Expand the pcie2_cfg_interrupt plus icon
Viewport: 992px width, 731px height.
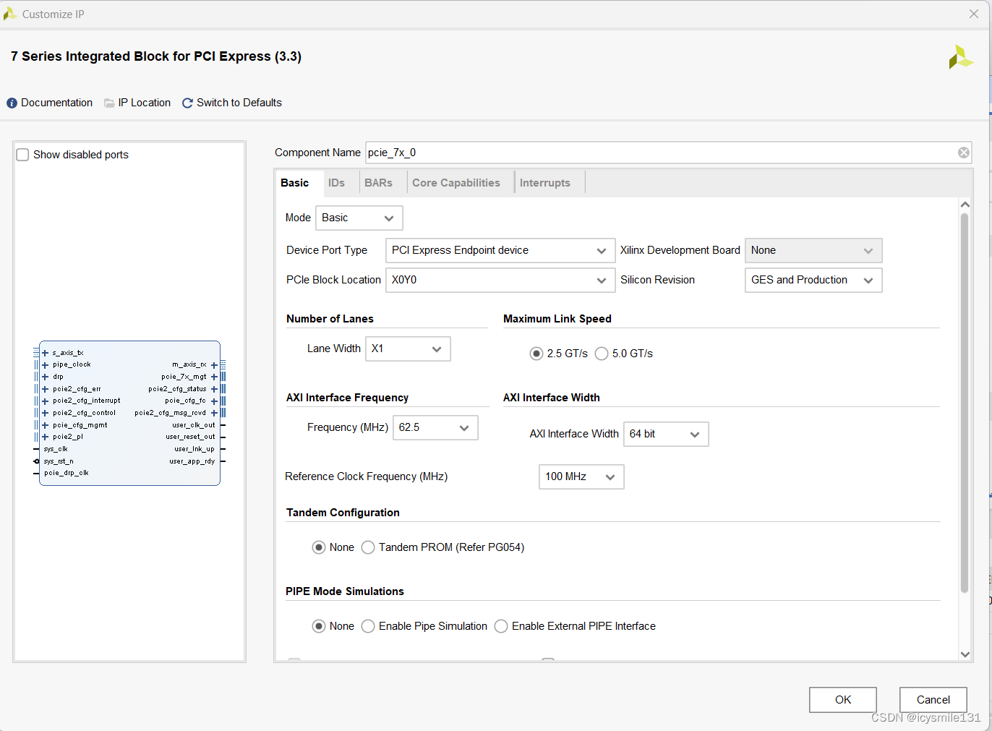click(45, 401)
